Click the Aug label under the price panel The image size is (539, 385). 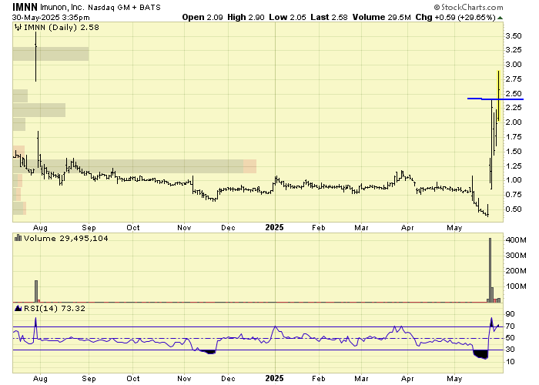40,228
